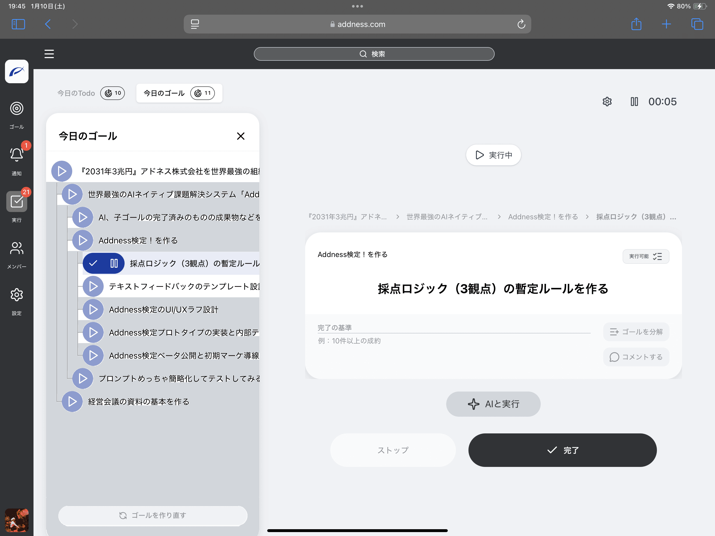
Task: Mark 採点ロジック goal complete via checkmark
Action: tap(93, 264)
